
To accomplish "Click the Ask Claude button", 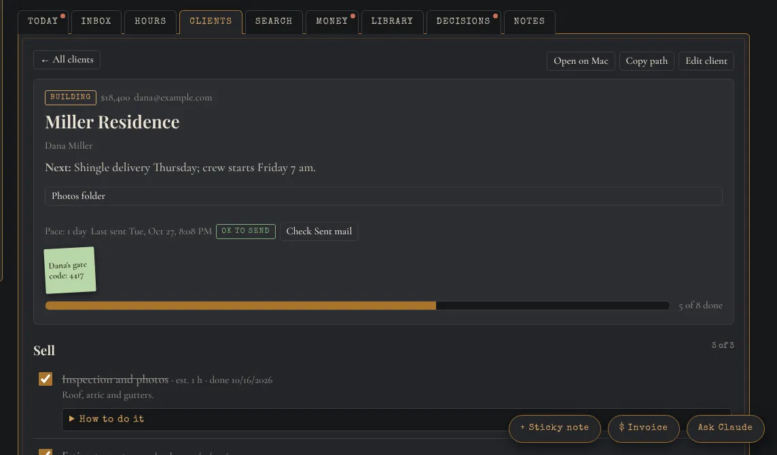I will pyautogui.click(x=725, y=427).
